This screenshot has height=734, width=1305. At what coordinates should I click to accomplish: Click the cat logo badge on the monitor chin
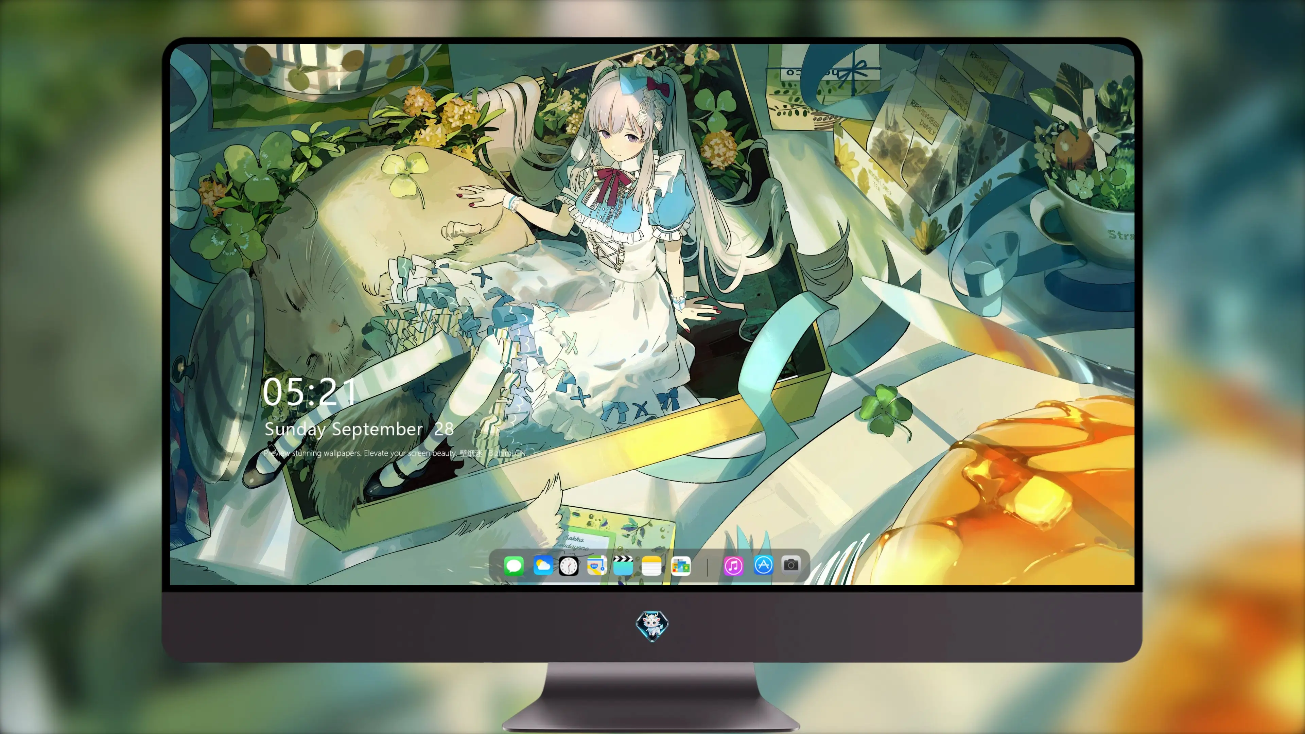tap(652, 626)
